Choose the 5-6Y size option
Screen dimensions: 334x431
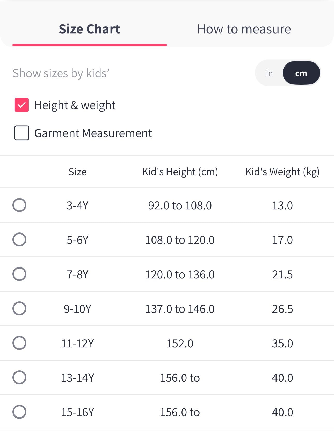tap(19, 239)
